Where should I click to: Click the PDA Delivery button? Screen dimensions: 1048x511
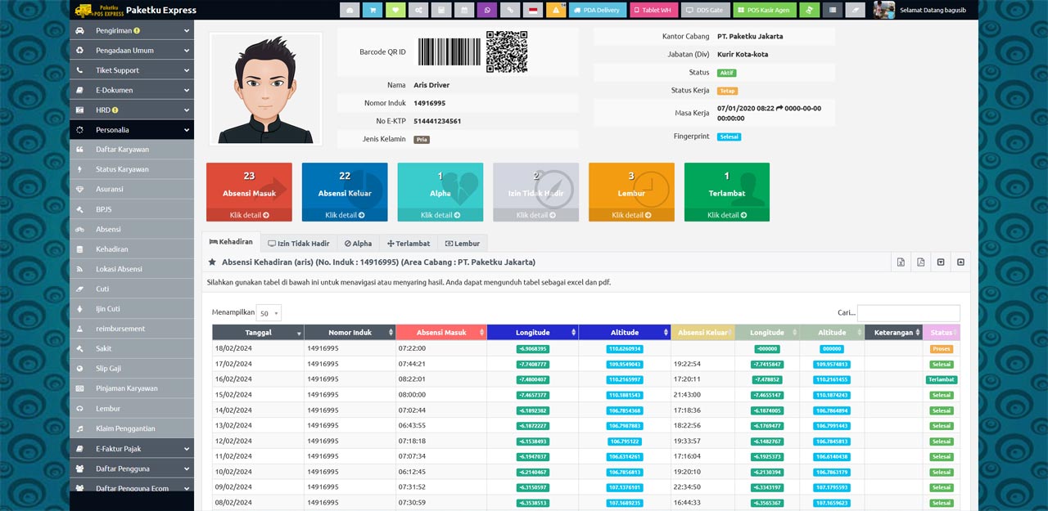pos(598,11)
